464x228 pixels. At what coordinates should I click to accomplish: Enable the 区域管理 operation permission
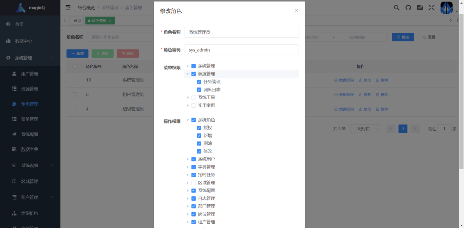point(193,183)
